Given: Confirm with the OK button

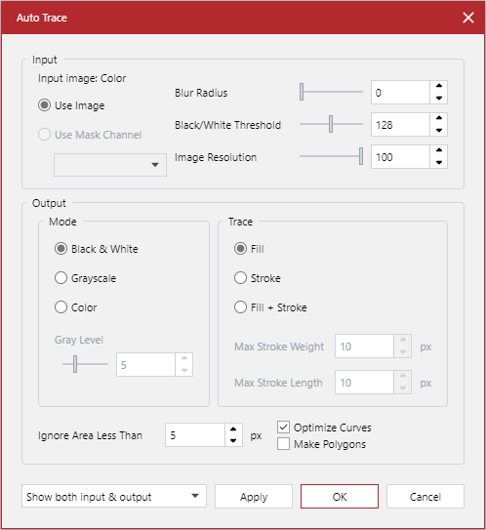Looking at the screenshot, I should (340, 497).
